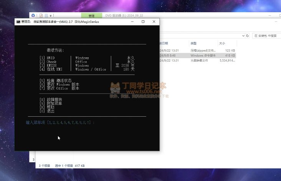Click the [7] 更改 Office 版本 line
The width and height of the screenshot is (281, 181).
60,88
